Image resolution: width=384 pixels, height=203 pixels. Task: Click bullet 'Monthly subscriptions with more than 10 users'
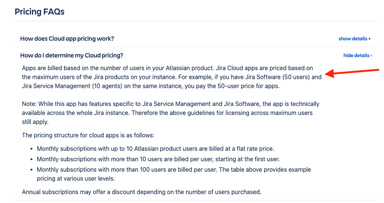point(158,159)
